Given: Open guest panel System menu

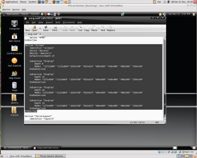Looking at the screenshot, I should (35, 14).
